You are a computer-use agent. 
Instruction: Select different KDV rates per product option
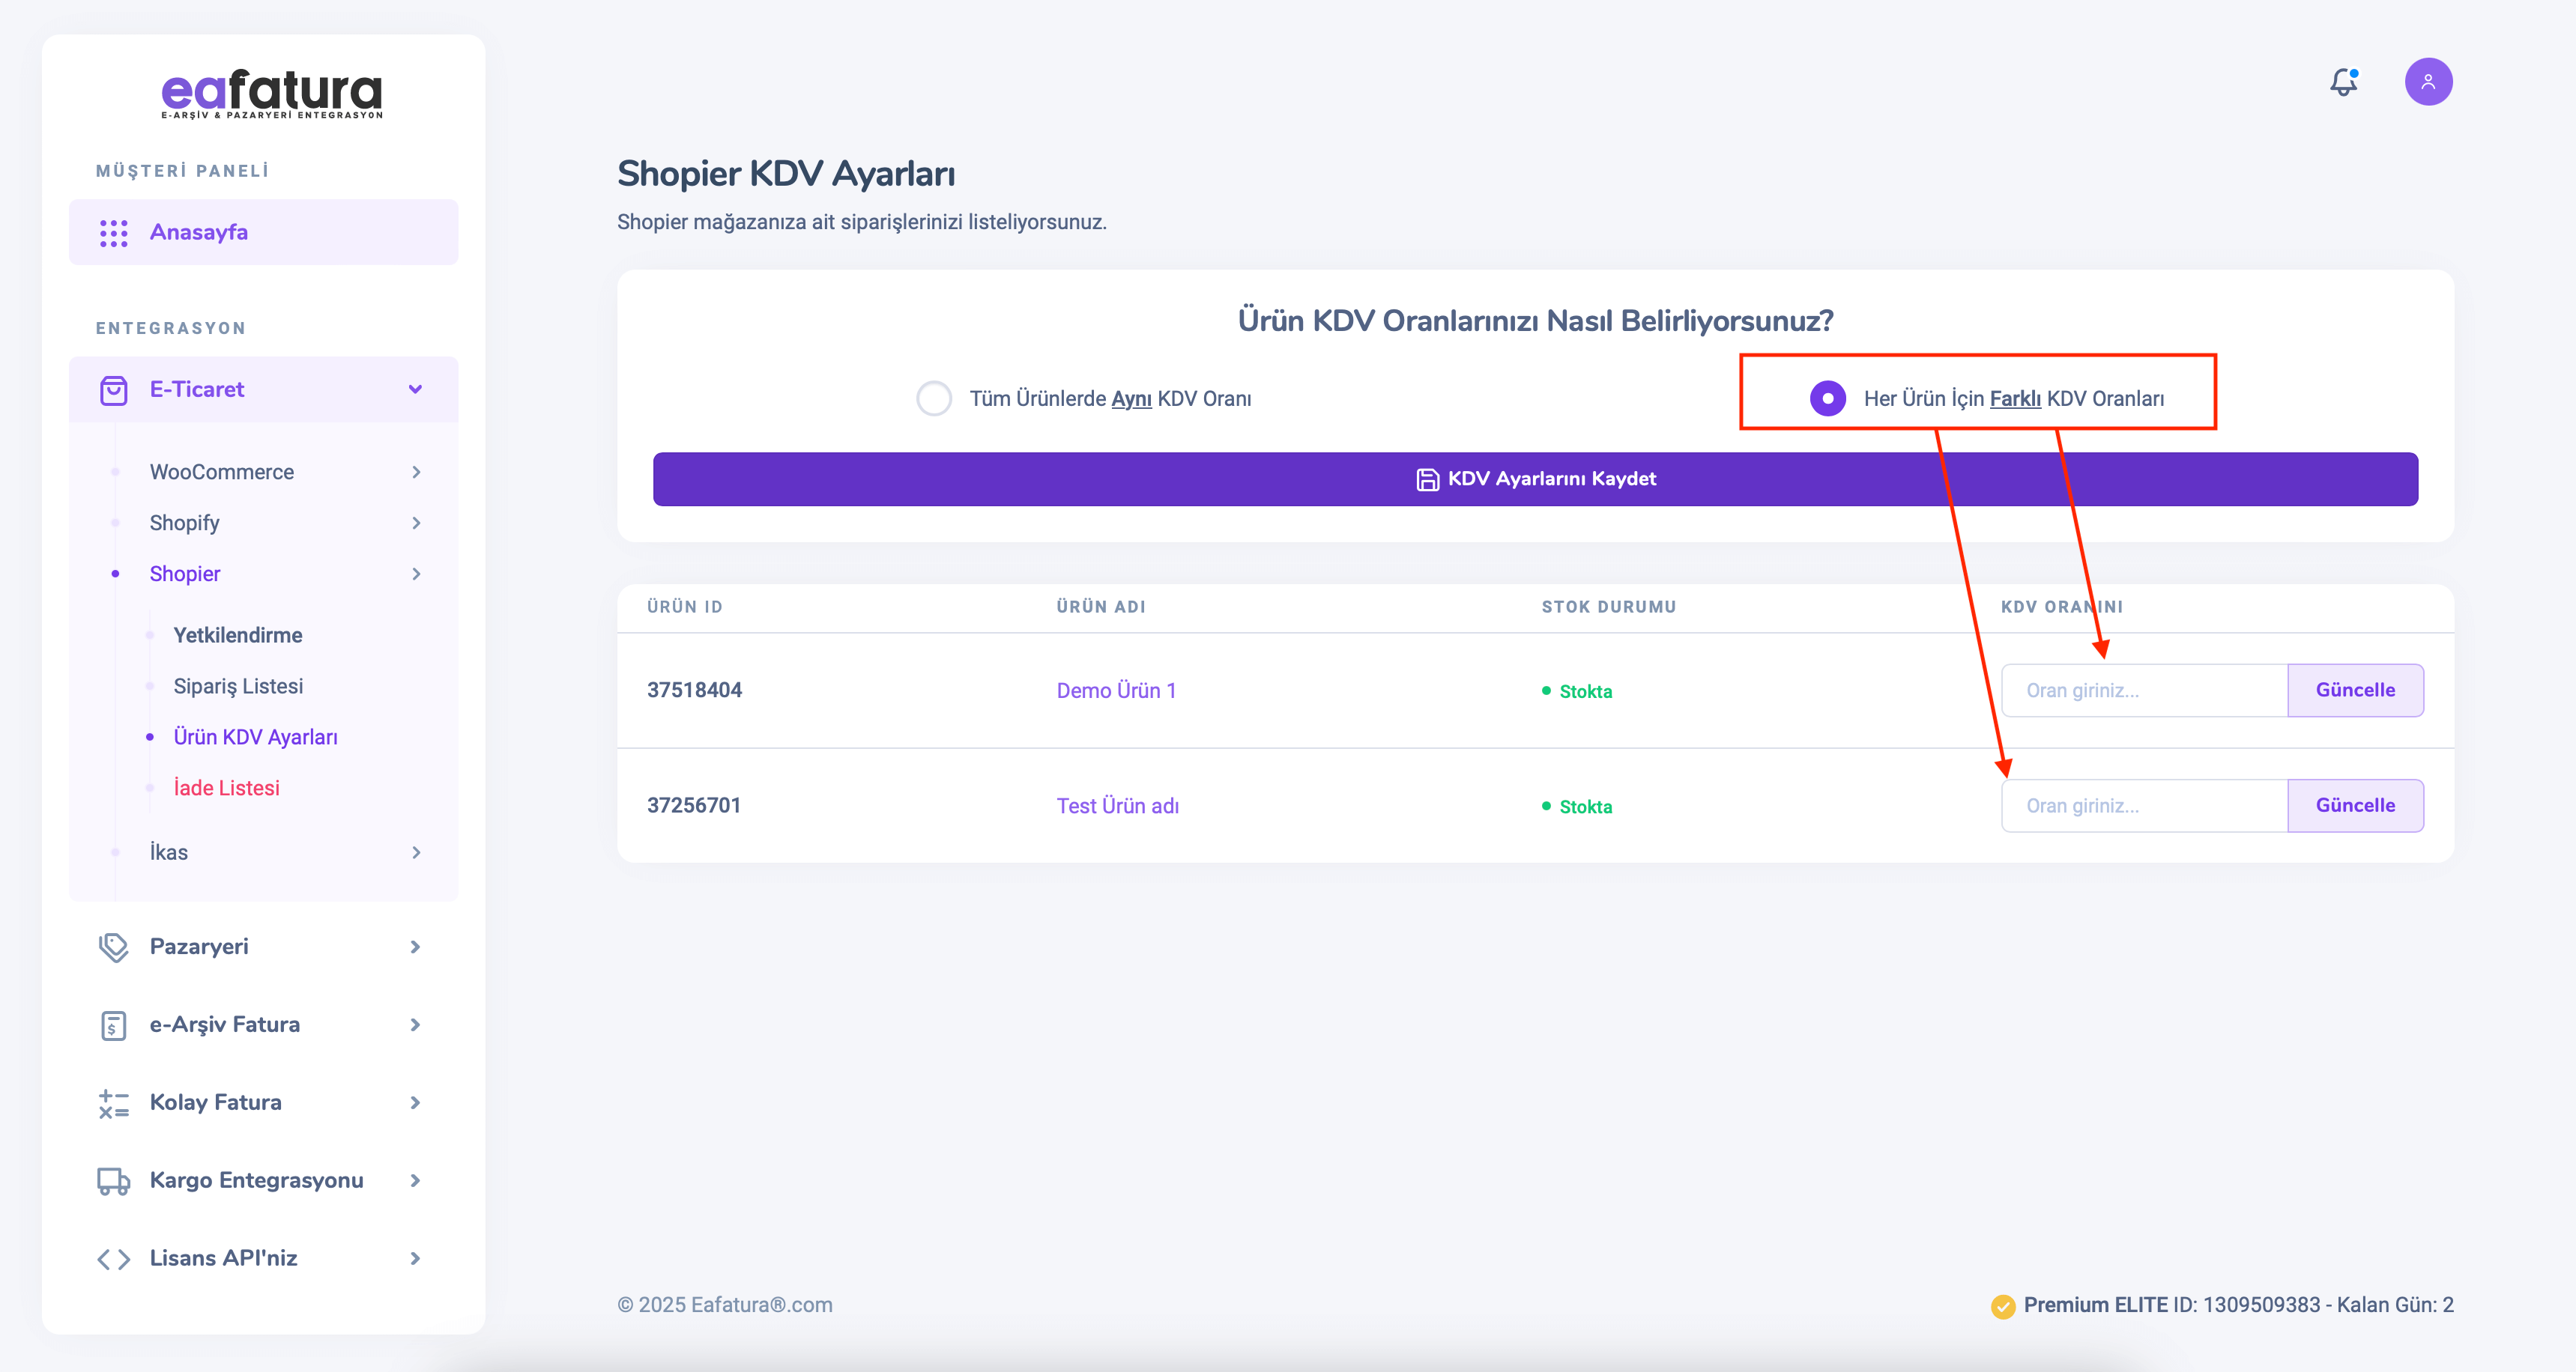1828,398
